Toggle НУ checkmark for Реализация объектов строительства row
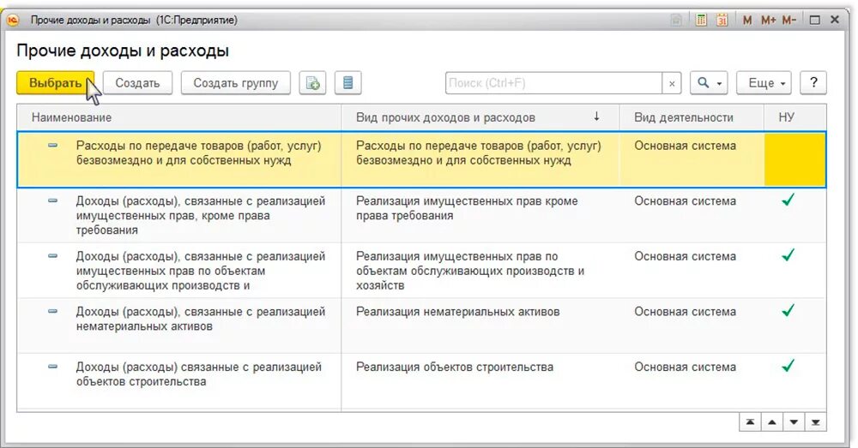Screen dimensions: 858x448 point(788,366)
